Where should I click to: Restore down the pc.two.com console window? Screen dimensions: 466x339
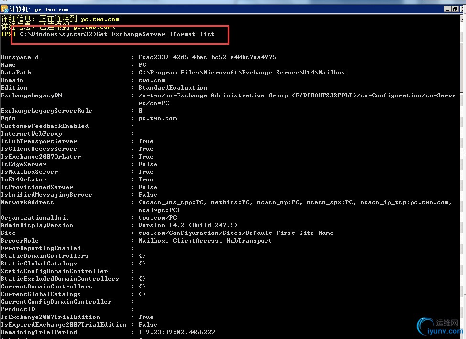coord(455,9)
